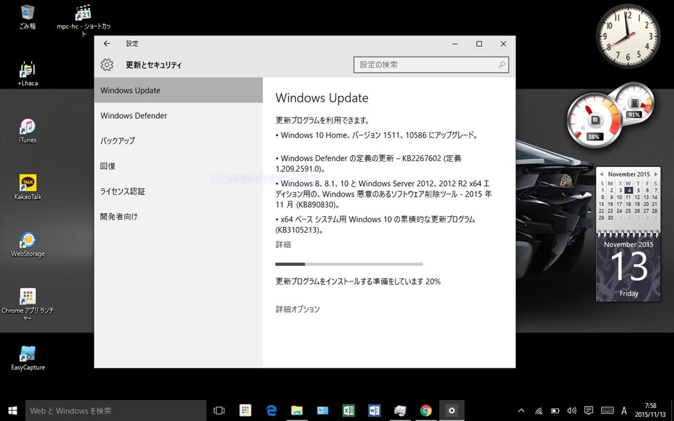Image resolution: width=674 pixels, height=421 pixels.
Task: Go to next month in calendar gadget
Action: coord(656,174)
